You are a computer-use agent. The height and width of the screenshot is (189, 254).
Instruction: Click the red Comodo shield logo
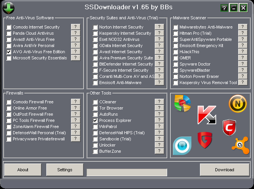pyautogui.click(x=229, y=127)
